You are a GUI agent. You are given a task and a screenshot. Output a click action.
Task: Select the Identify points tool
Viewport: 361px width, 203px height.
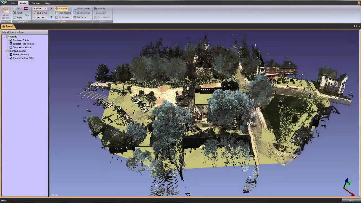pos(99,8)
